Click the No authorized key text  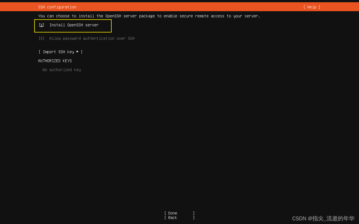pos(62,70)
